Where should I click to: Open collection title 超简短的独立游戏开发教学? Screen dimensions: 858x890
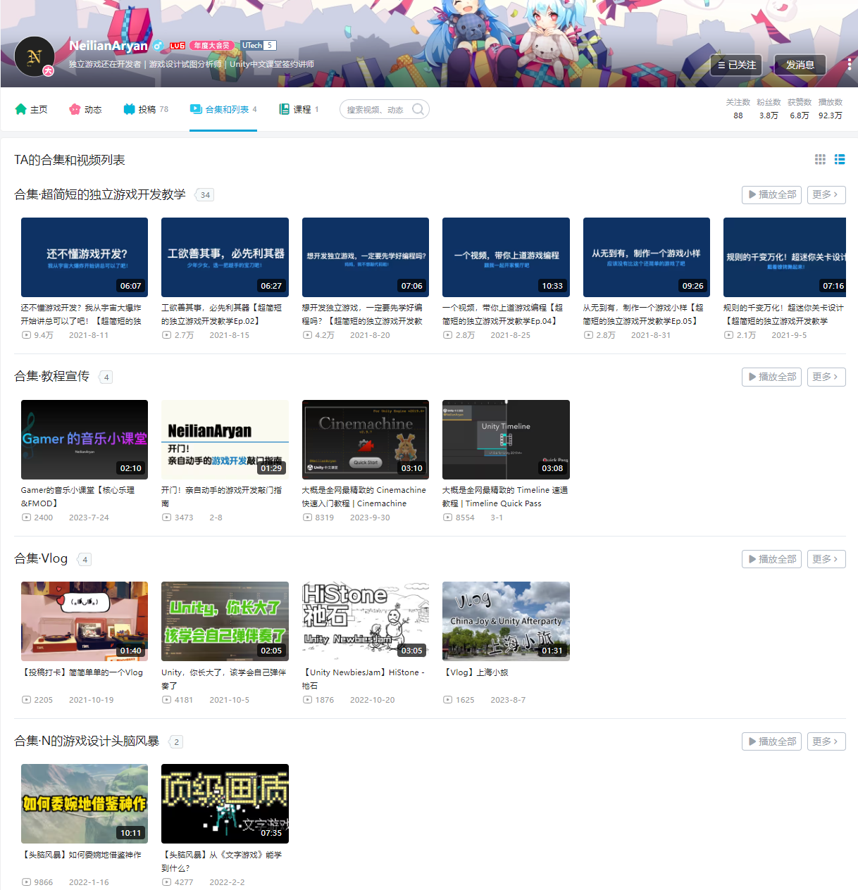point(100,194)
